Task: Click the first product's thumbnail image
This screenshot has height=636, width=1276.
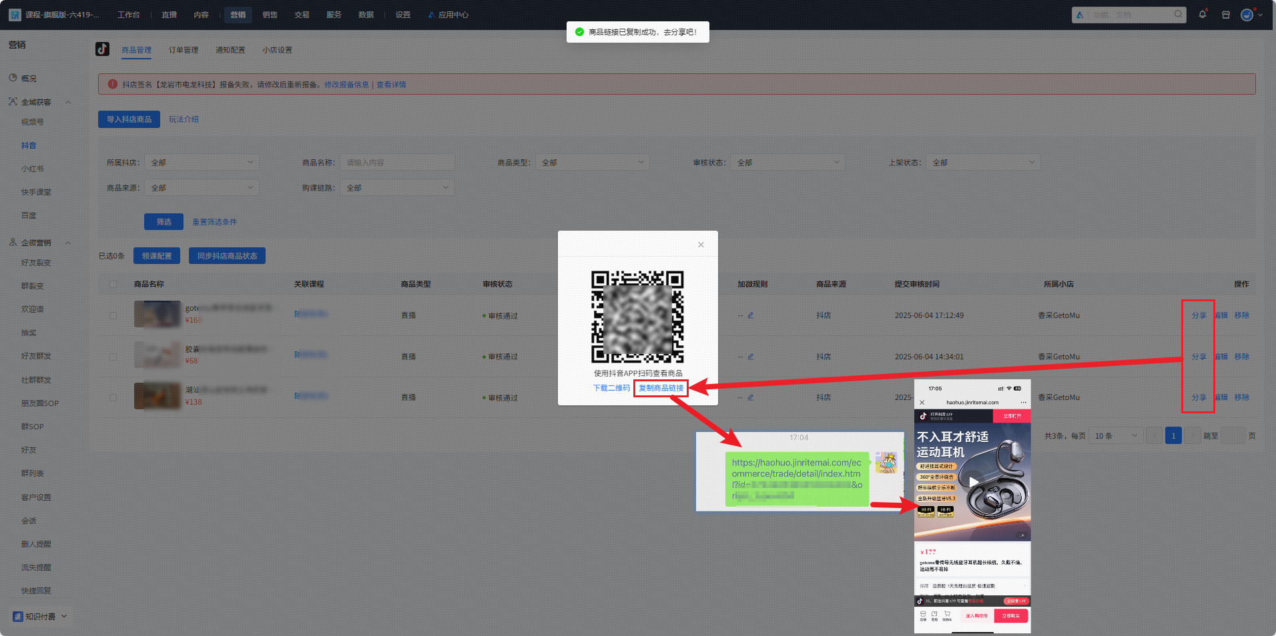Action: [x=157, y=314]
